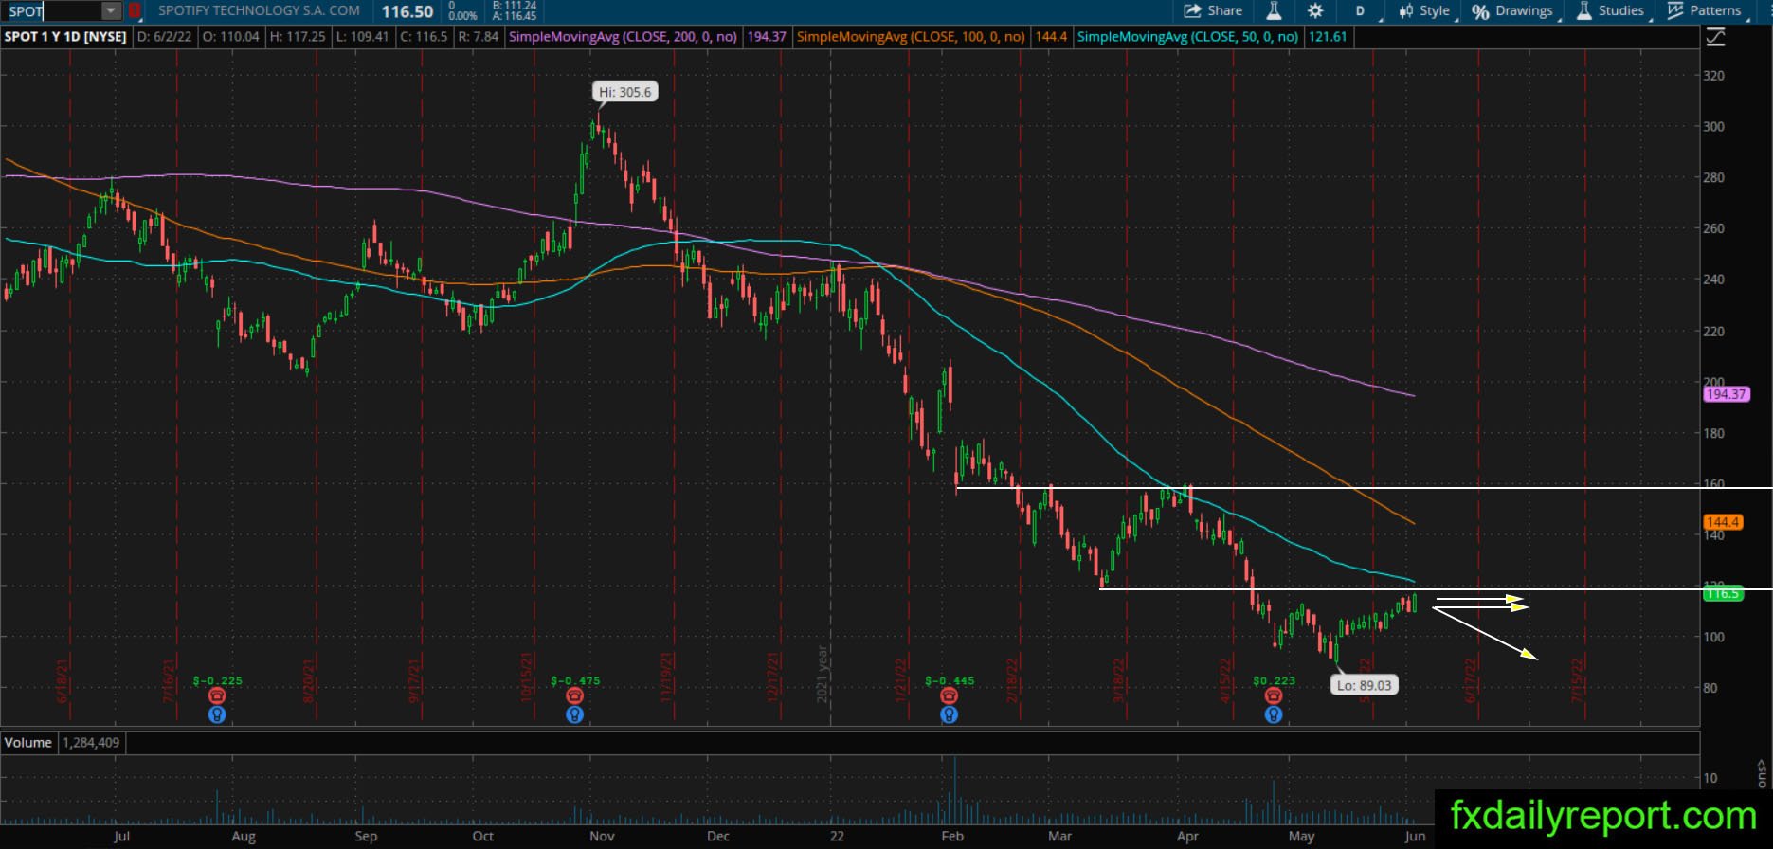Click the 200-period SimpleMovingAvg label
This screenshot has height=849, width=1773.
(x=624, y=37)
